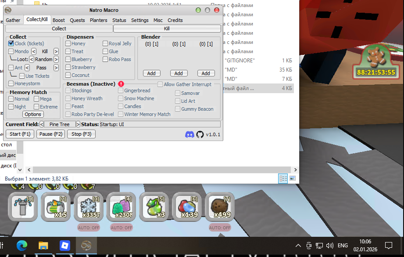Click Ant Pass previous arrow

pos(27,68)
